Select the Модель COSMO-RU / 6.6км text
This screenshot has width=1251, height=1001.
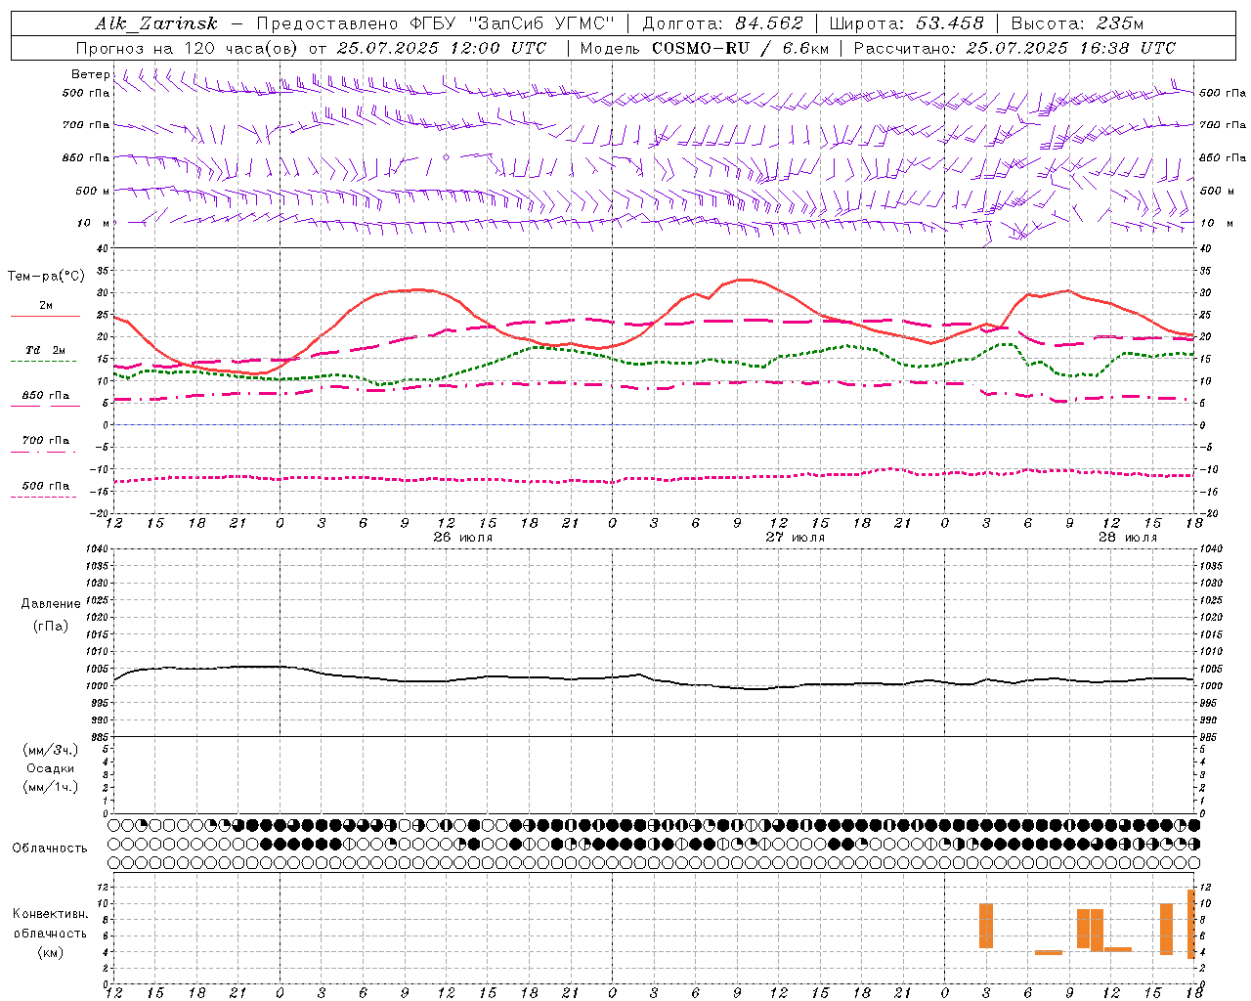[705, 48]
